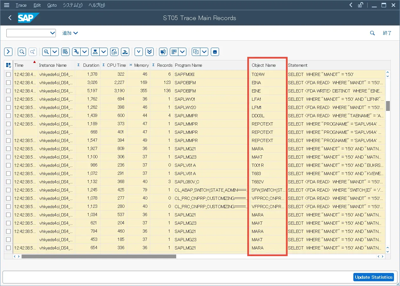
Task: Tick the checkbox for the T024W row
Action: click(8, 74)
